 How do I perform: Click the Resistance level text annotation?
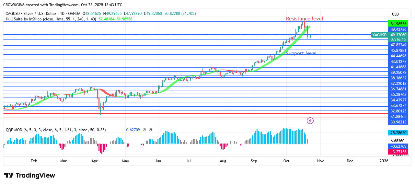pyautogui.click(x=304, y=19)
